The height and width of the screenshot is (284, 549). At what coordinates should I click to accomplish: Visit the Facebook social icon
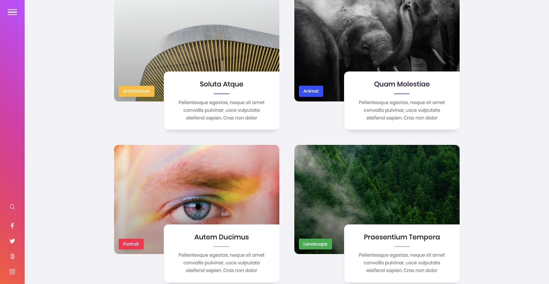[12, 226]
